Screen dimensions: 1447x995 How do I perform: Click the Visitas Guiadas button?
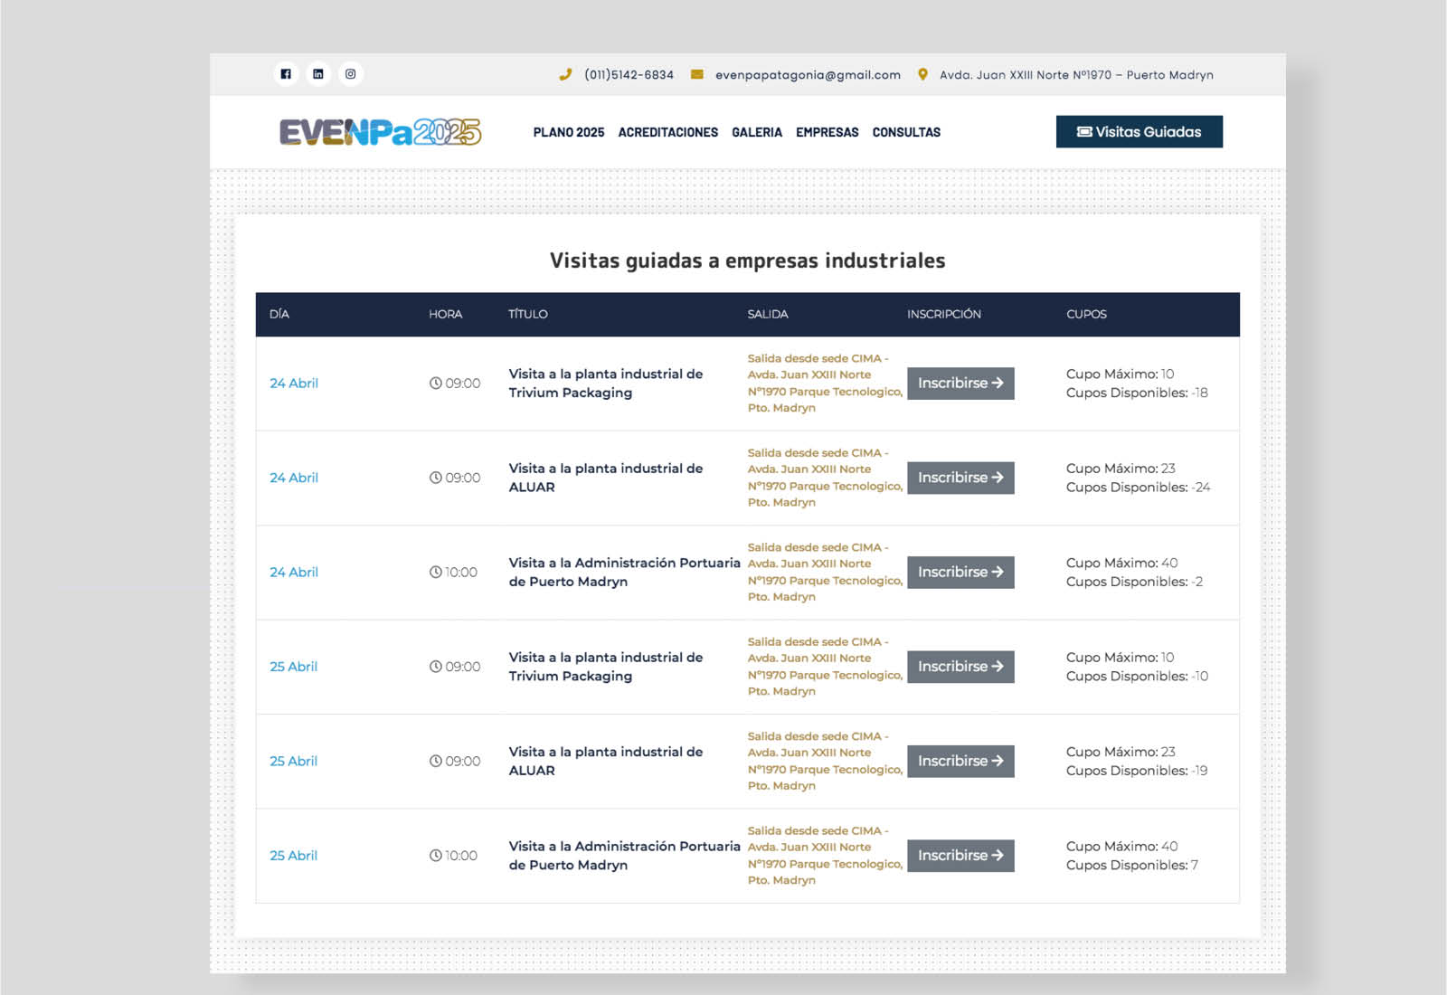1139,132
